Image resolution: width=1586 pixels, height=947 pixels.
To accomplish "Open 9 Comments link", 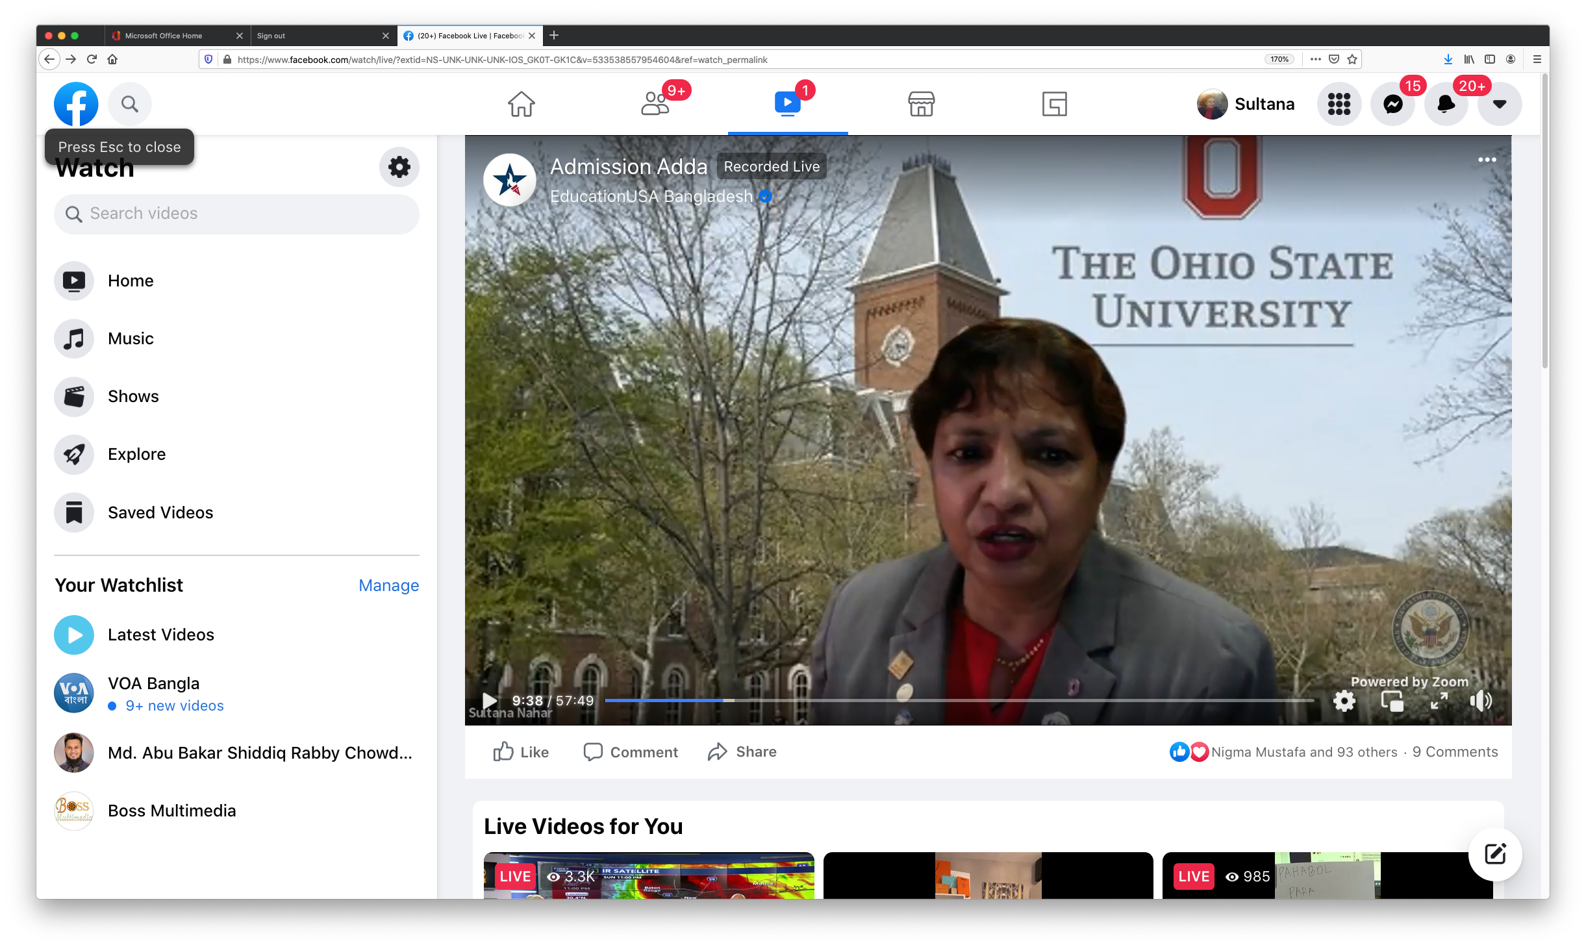I will (x=1455, y=752).
